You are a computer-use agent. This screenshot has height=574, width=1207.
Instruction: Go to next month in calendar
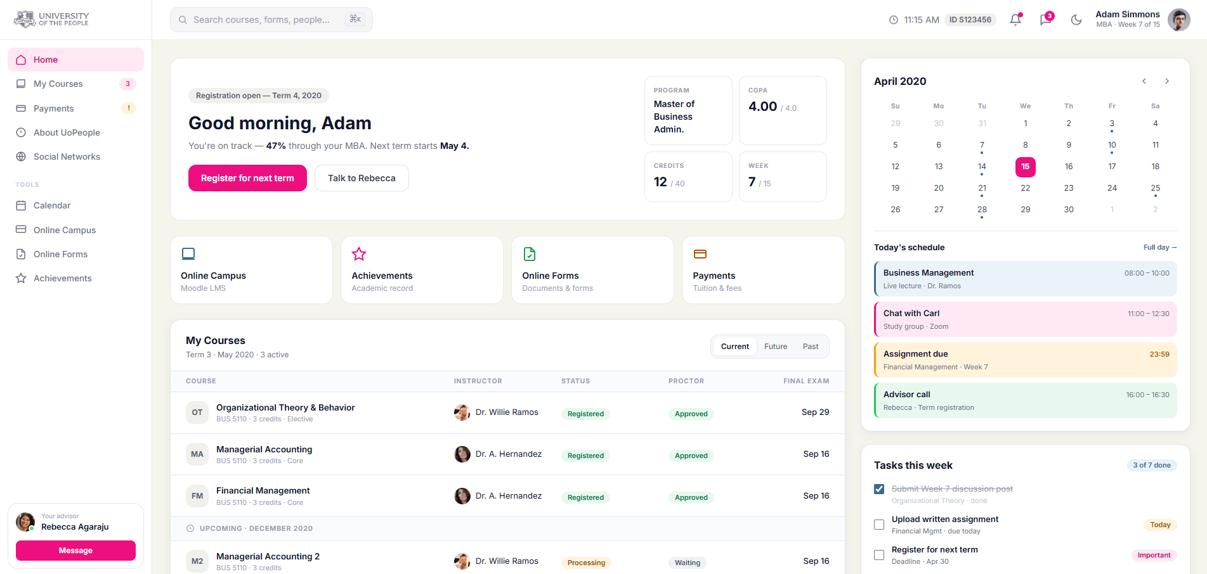(x=1167, y=81)
